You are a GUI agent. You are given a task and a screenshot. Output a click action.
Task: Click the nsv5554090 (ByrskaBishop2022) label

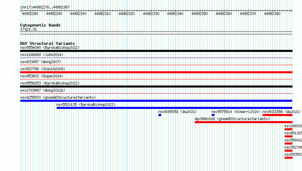tap(50, 47)
